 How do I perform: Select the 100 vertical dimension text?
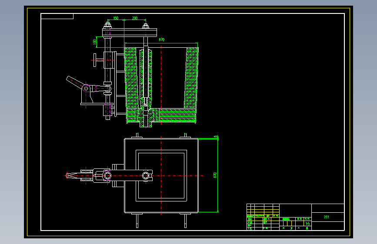click(x=94, y=42)
